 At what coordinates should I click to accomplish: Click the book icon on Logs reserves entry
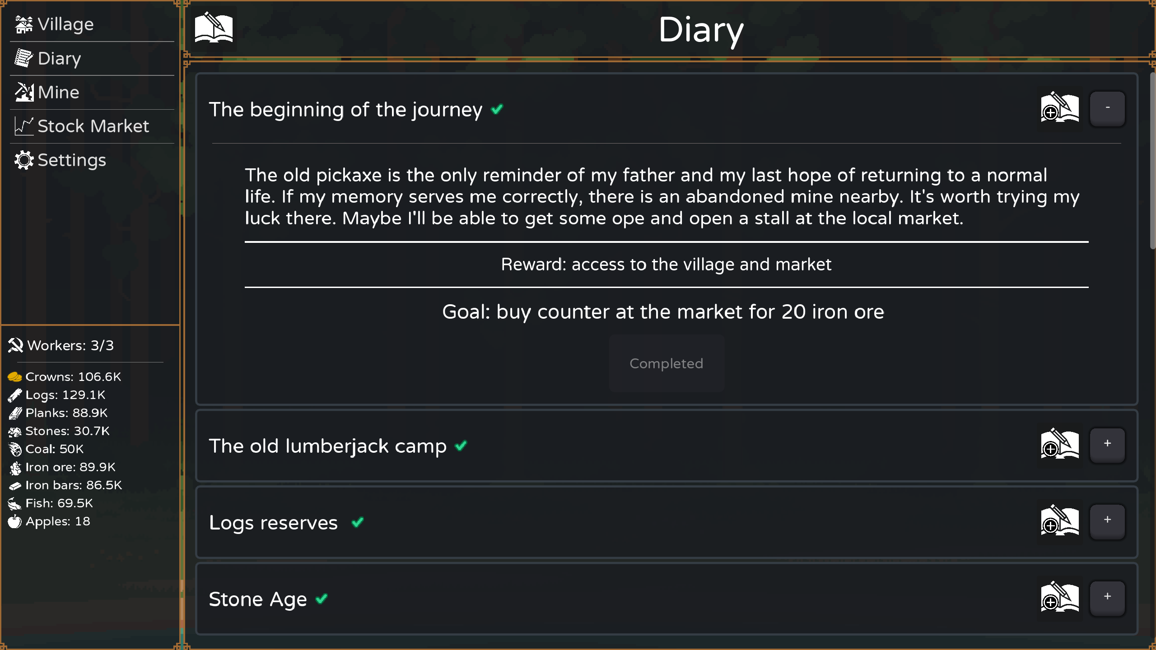(1060, 521)
